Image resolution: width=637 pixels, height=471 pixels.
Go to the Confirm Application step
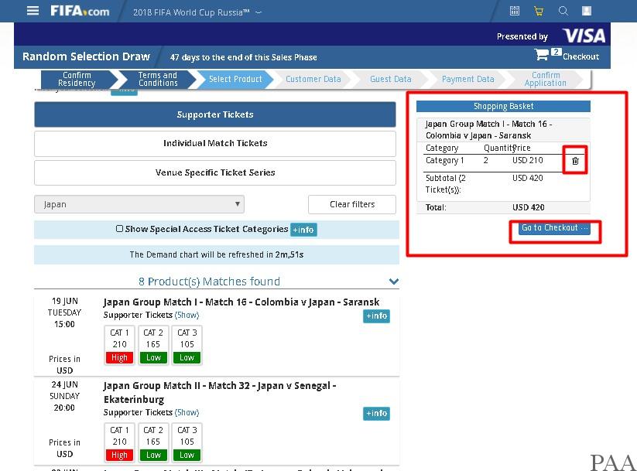545,79
